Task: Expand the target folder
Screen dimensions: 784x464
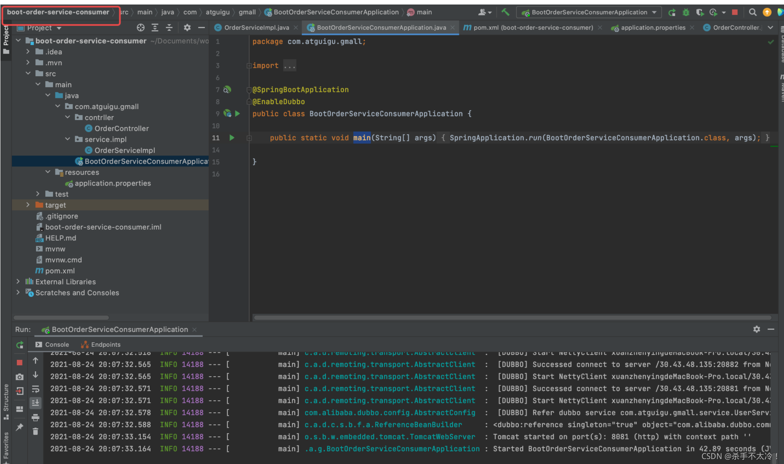Action: [x=28, y=205]
